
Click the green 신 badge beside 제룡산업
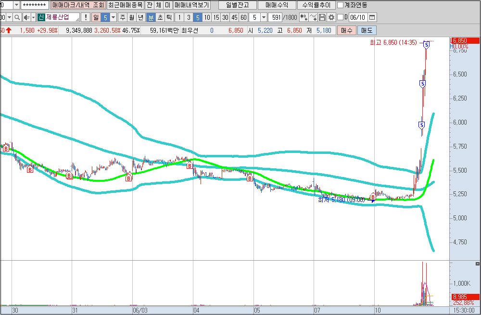click(x=41, y=17)
